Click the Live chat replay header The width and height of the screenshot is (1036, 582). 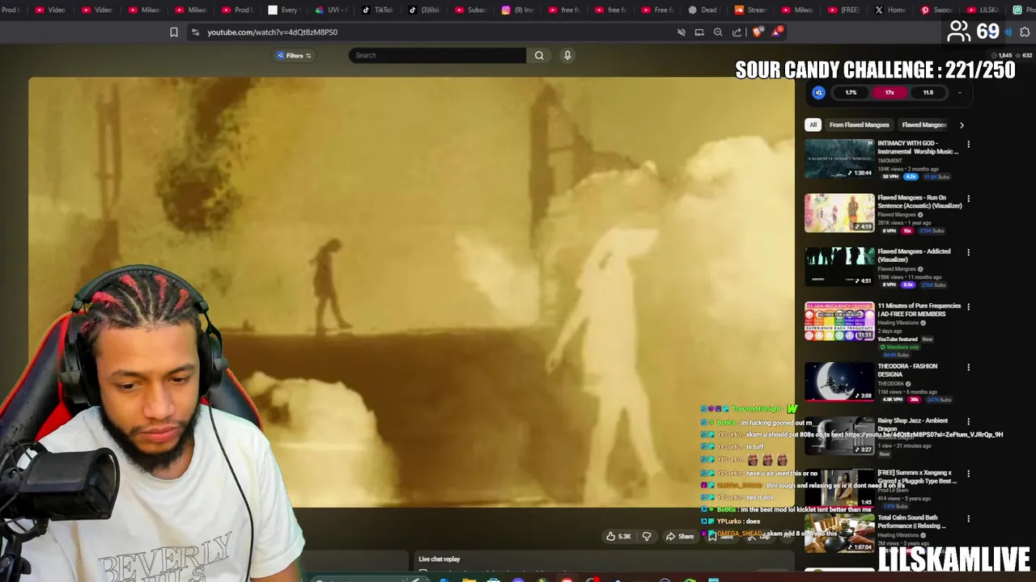[439, 559]
